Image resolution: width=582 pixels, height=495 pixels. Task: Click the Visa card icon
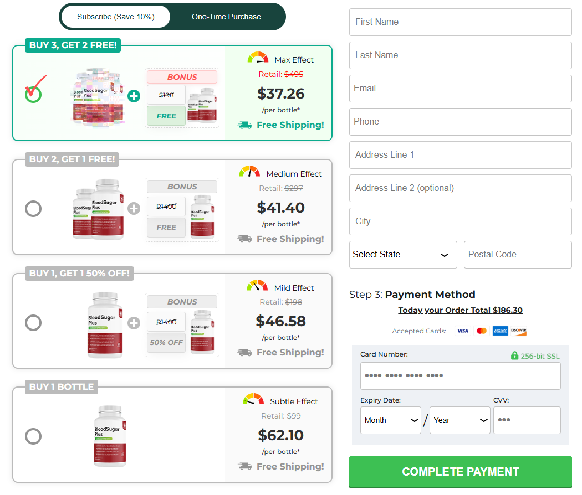pyautogui.click(x=462, y=331)
